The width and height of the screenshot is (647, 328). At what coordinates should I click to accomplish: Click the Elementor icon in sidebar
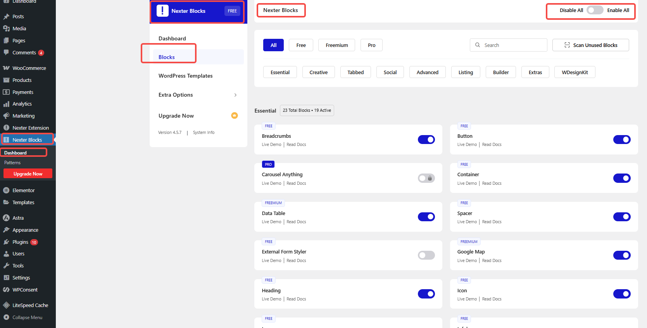[x=6, y=190]
